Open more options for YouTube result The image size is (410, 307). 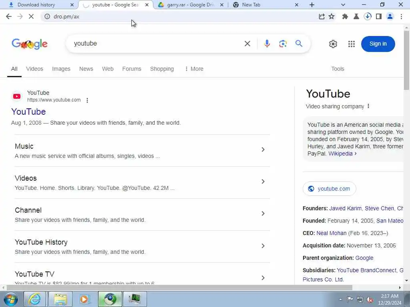point(87,100)
